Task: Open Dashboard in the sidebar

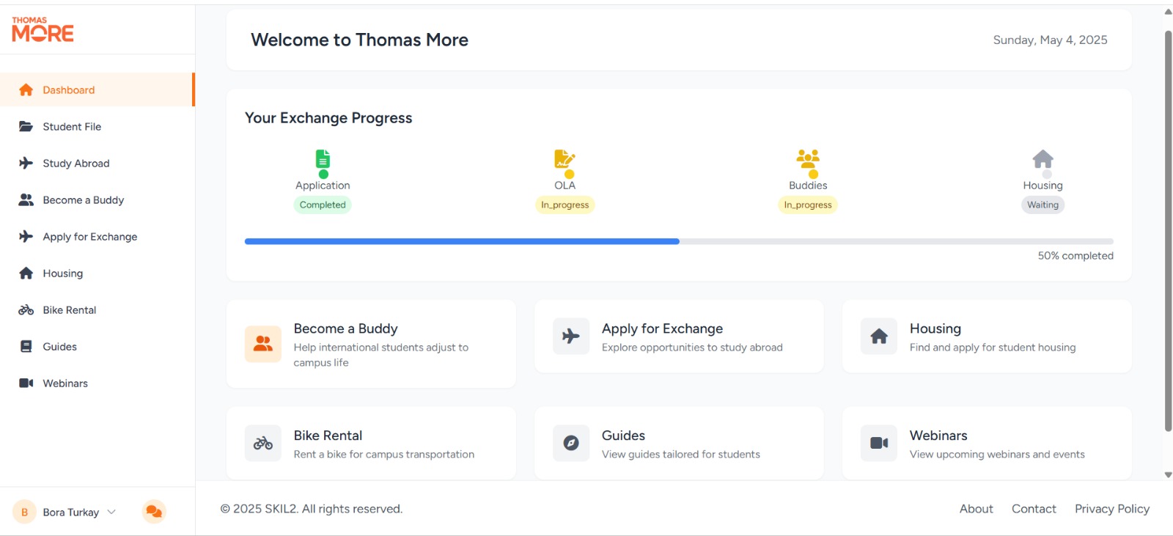Action: tap(97, 89)
